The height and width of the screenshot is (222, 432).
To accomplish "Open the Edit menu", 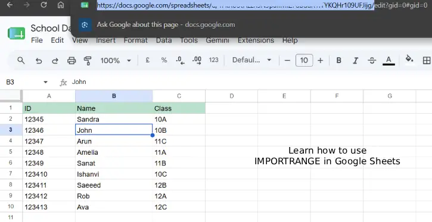I will click(x=57, y=40).
